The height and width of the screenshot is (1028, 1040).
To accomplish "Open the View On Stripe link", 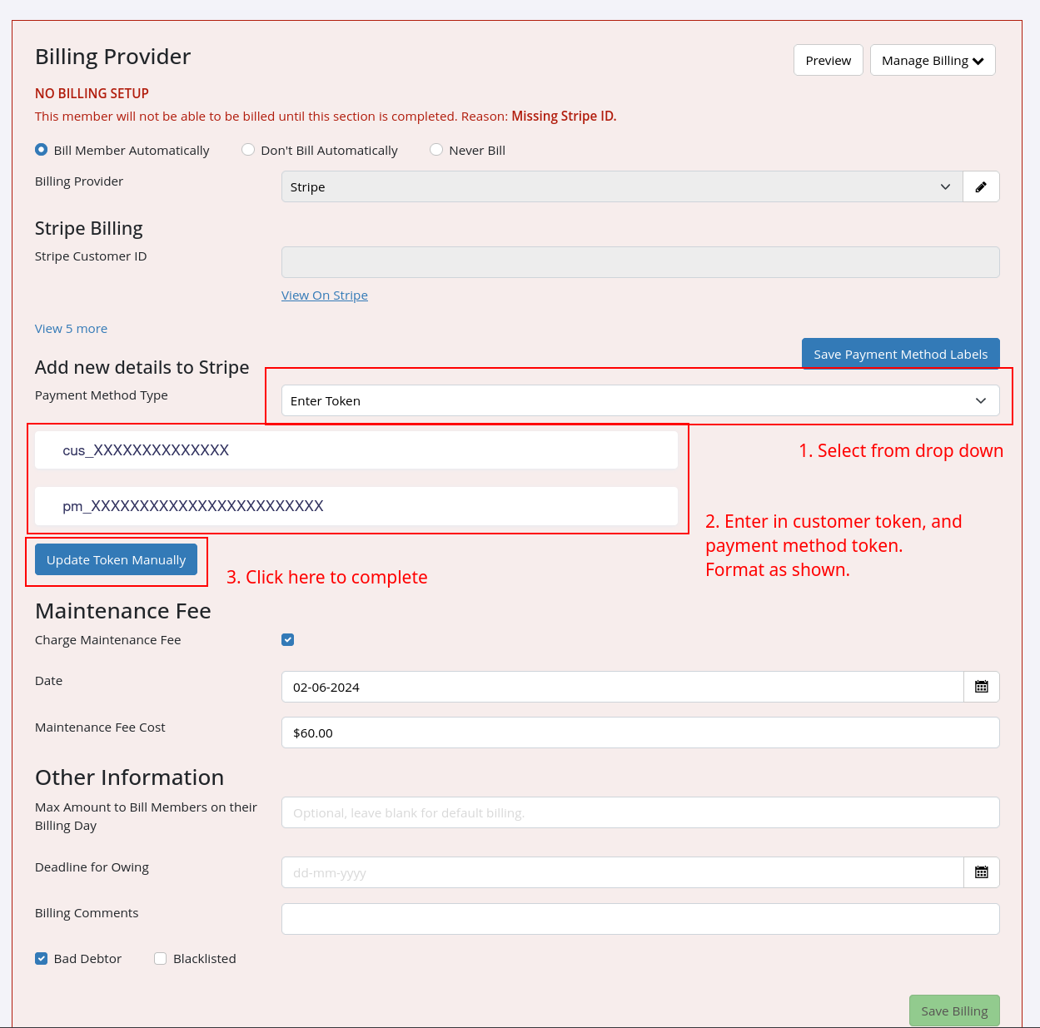I will click(324, 295).
